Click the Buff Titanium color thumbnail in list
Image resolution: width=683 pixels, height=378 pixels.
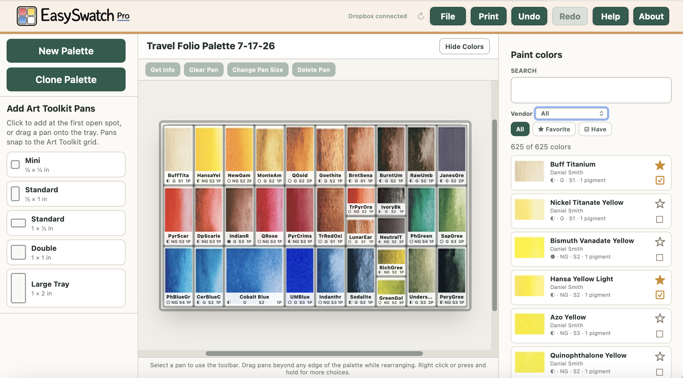point(529,171)
